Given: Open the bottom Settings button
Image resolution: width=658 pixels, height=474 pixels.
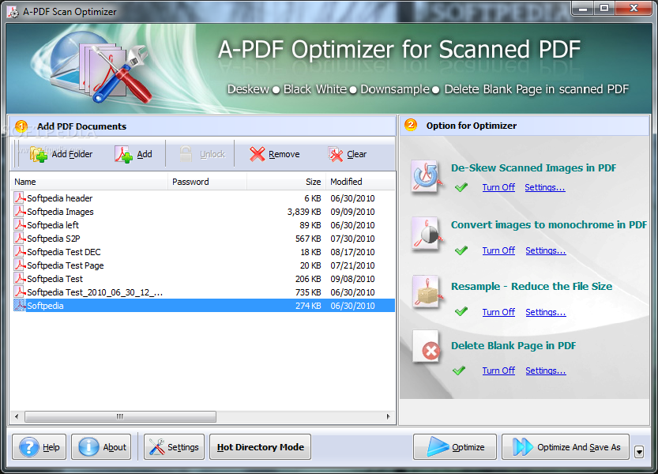Looking at the screenshot, I should point(174,447).
